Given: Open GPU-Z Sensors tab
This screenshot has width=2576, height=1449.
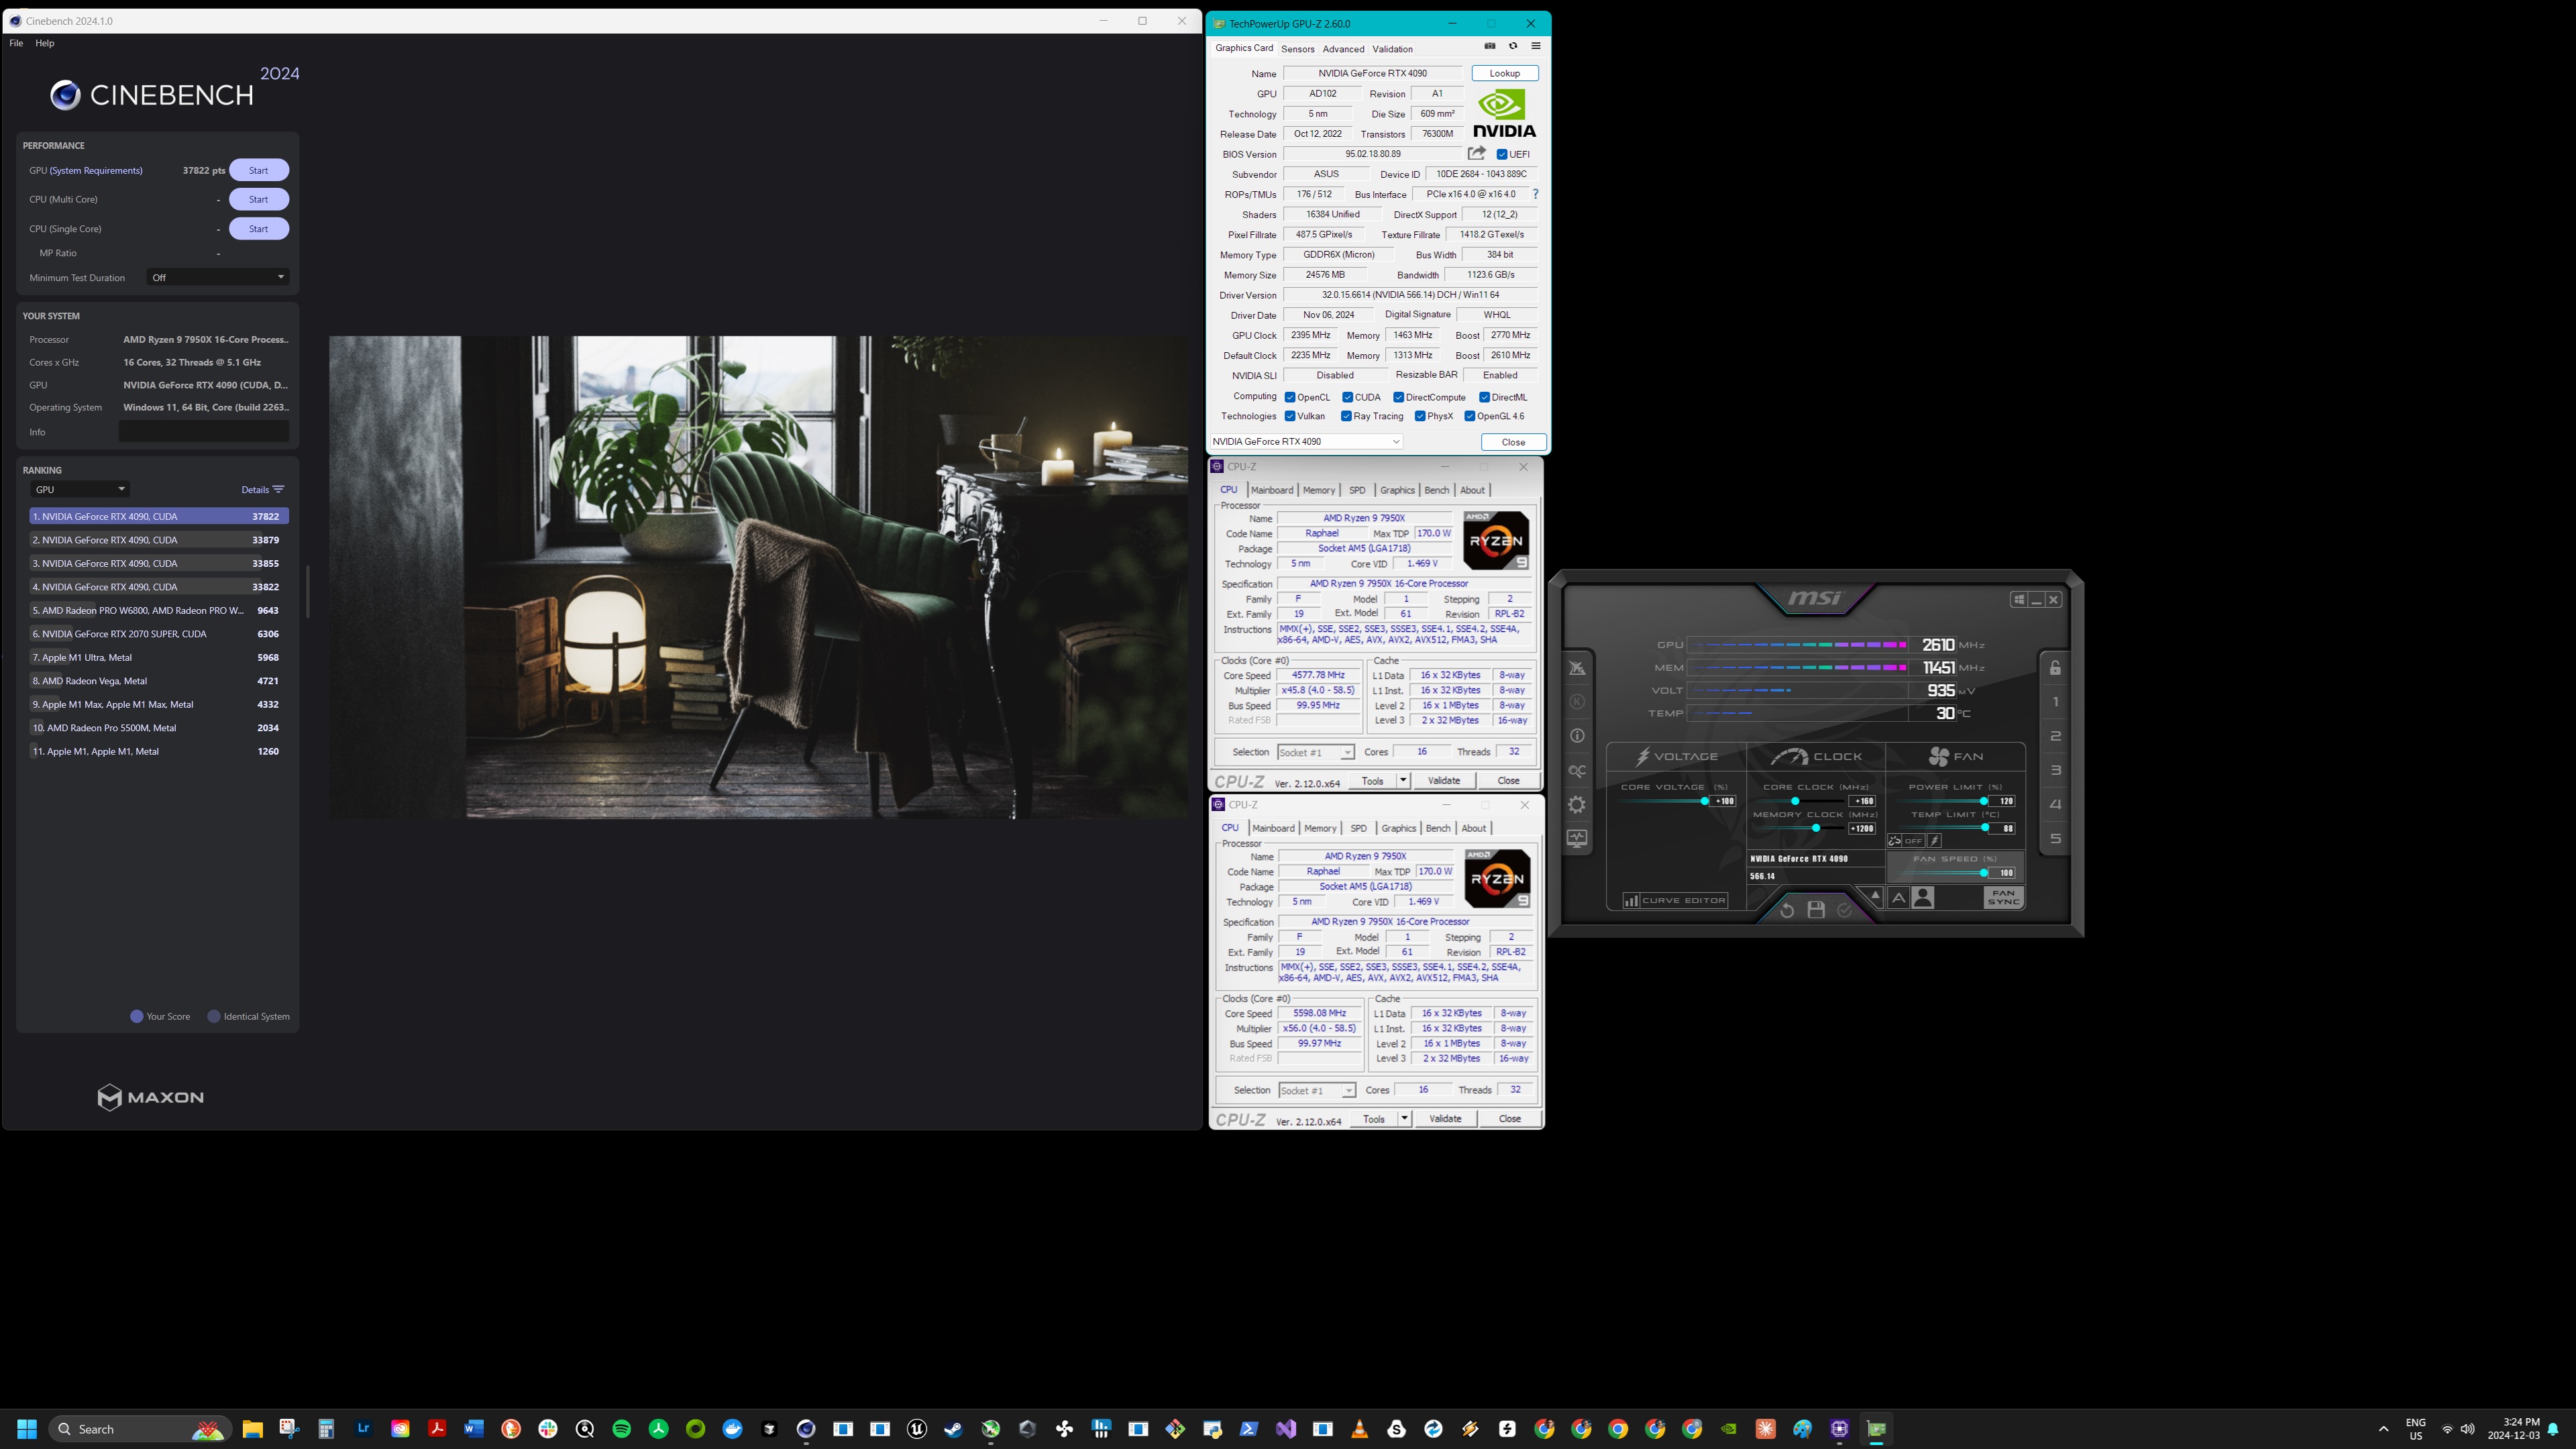Looking at the screenshot, I should click(1298, 49).
